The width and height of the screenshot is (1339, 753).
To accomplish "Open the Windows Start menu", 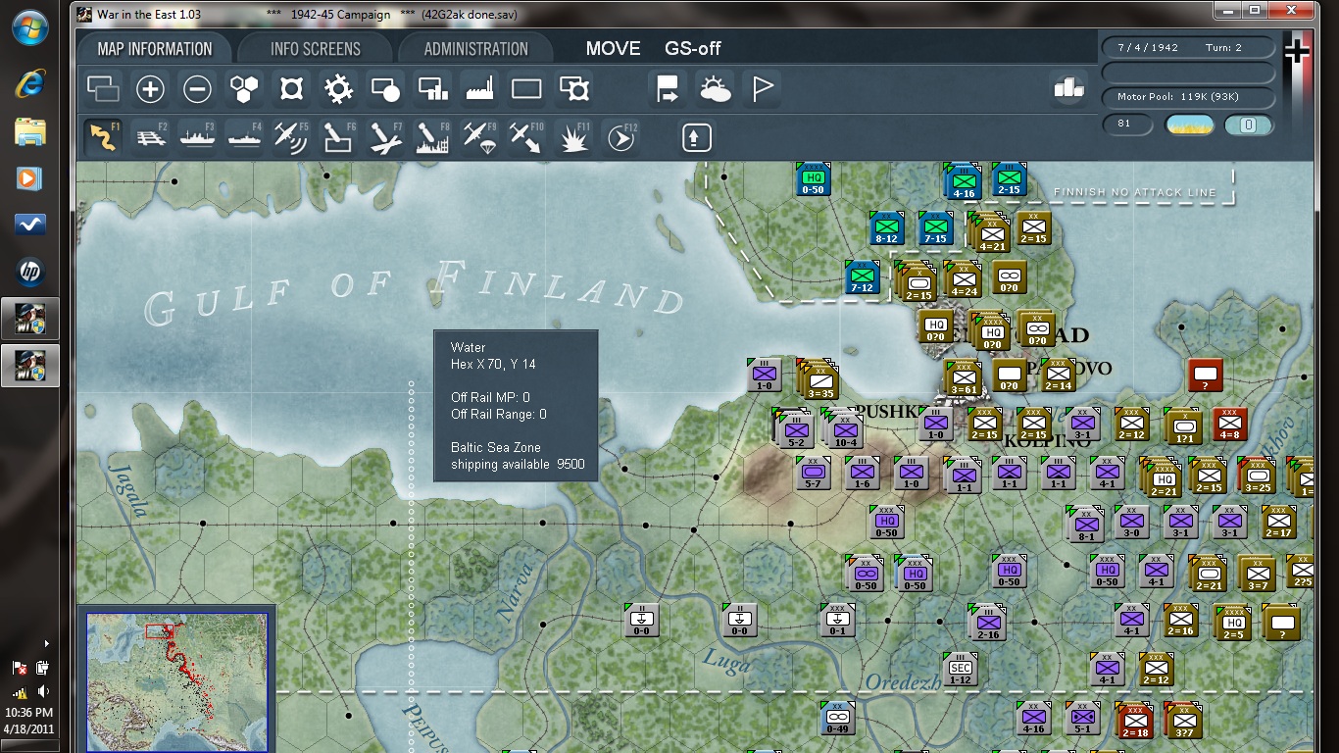I will pos(30,27).
